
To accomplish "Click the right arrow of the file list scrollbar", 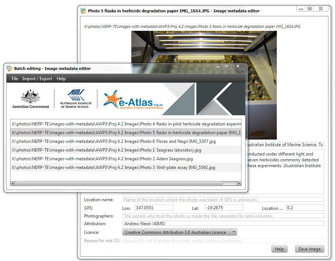I will (x=239, y=183).
